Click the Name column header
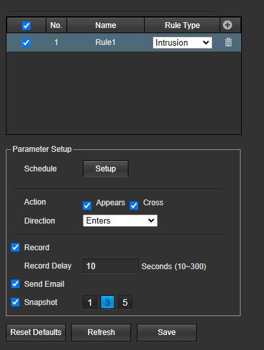264x350 pixels. point(106,25)
